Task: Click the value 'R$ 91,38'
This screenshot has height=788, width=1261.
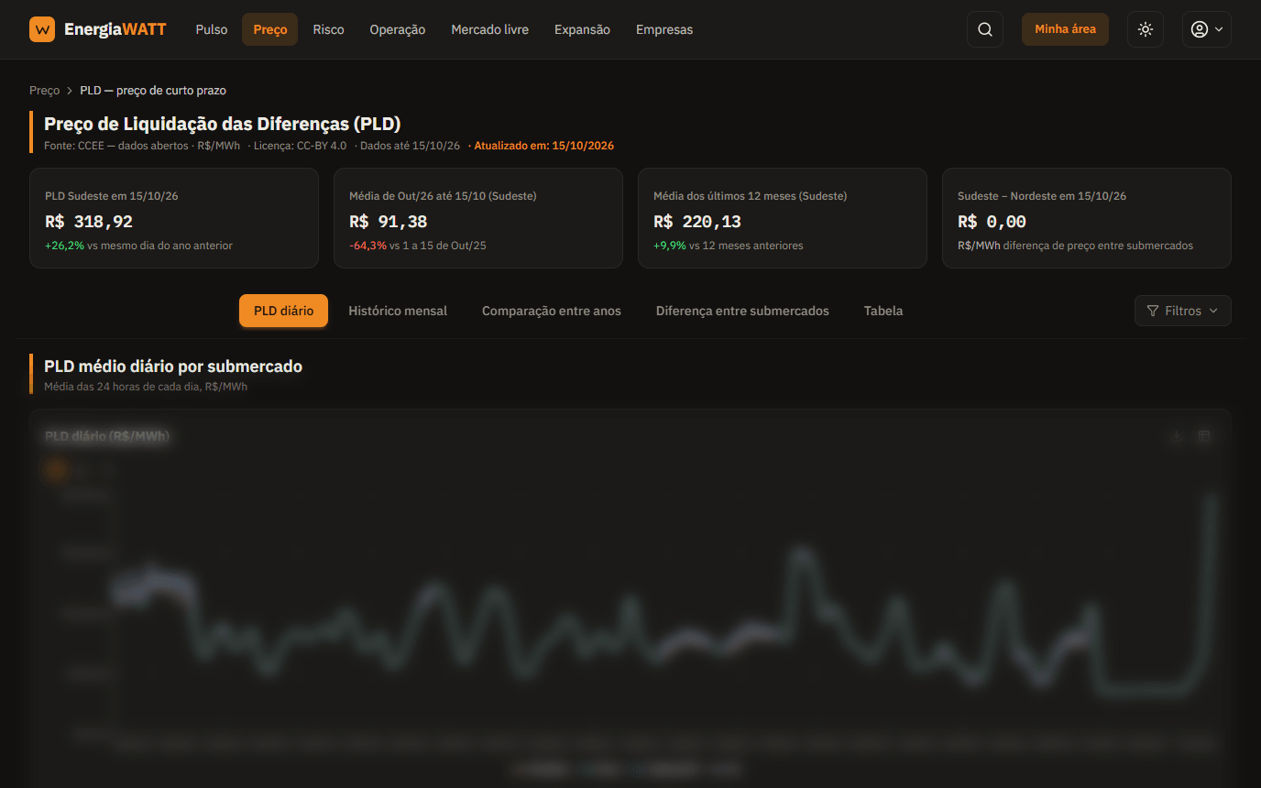Action: 389,222
